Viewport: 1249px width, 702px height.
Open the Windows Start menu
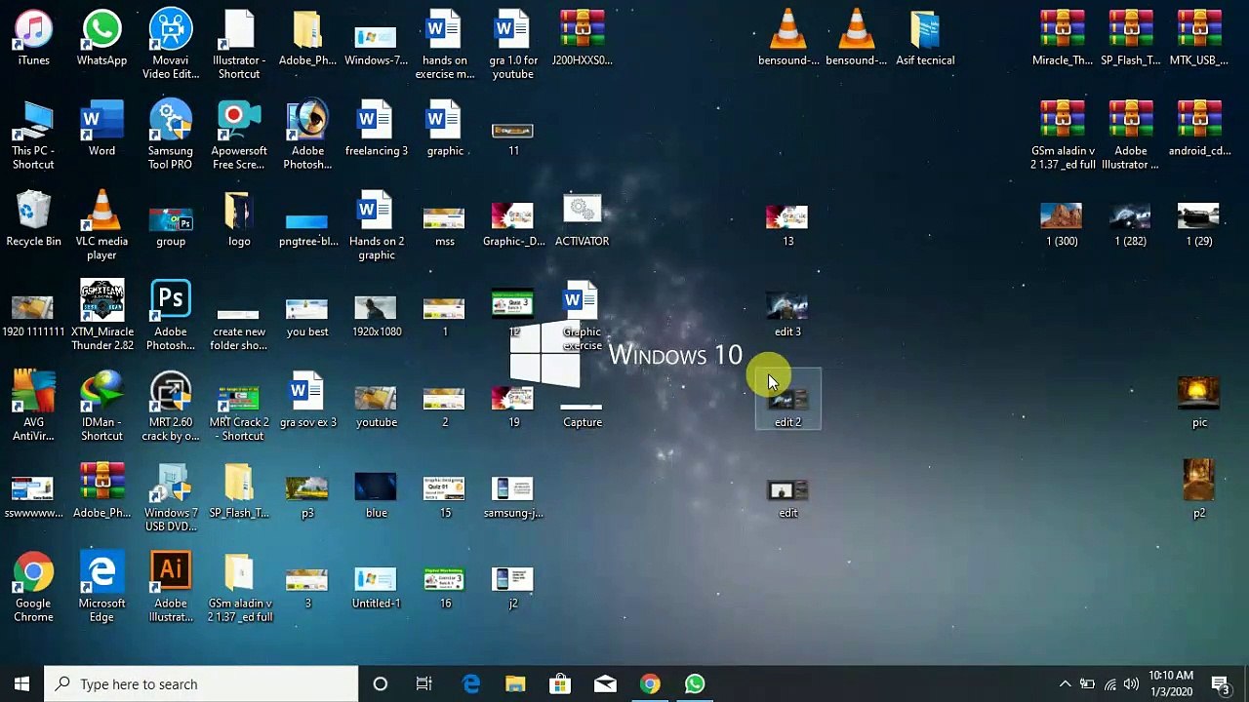[x=22, y=684]
